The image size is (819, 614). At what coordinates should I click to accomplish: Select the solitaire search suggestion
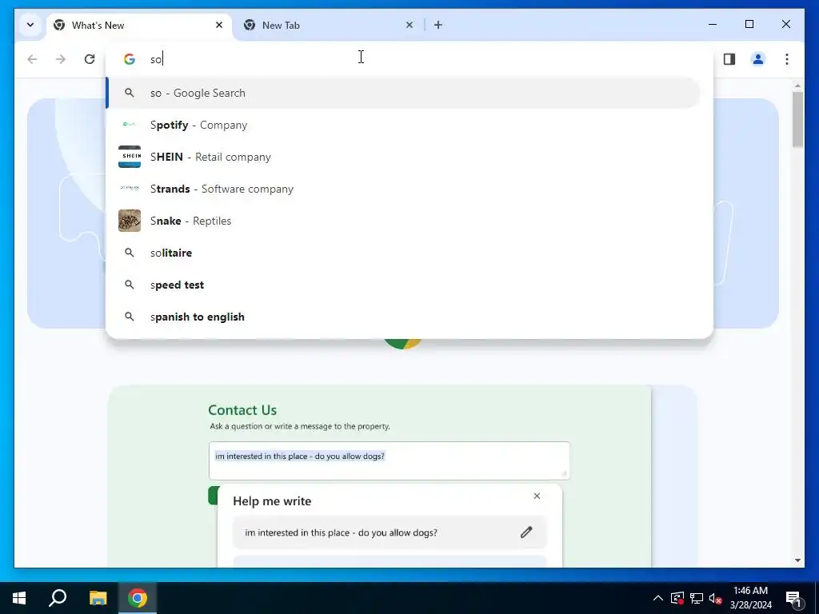[x=403, y=253]
